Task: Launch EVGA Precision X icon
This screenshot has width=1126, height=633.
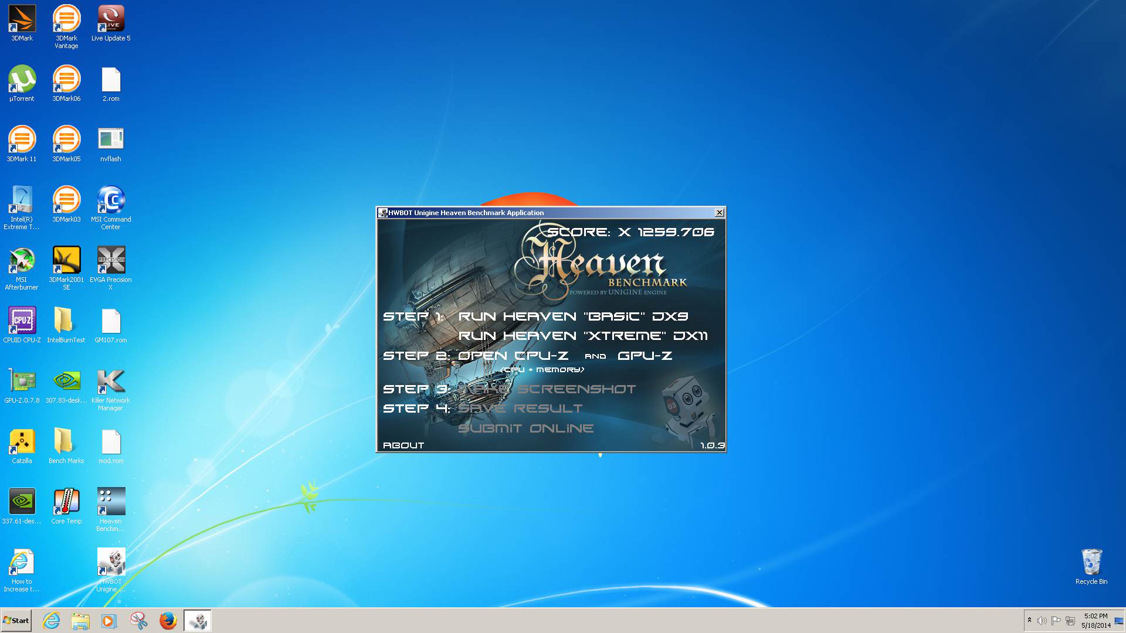Action: (111, 268)
